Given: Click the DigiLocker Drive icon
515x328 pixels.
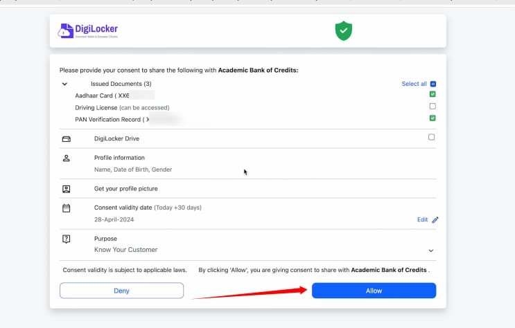Looking at the screenshot, I should [x=67, y=138].
